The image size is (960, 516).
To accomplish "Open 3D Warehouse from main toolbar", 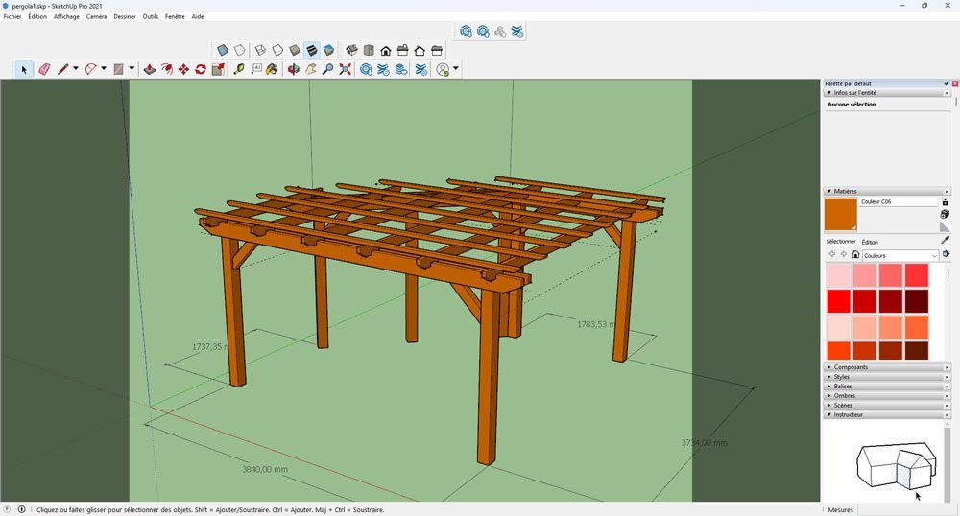I will coord(366,69).
